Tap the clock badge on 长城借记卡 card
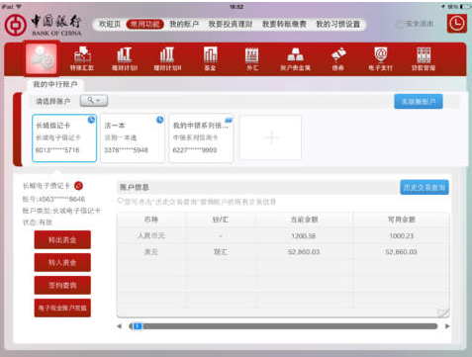The height and width of the screenshot is (357, 472). [91, 120]
